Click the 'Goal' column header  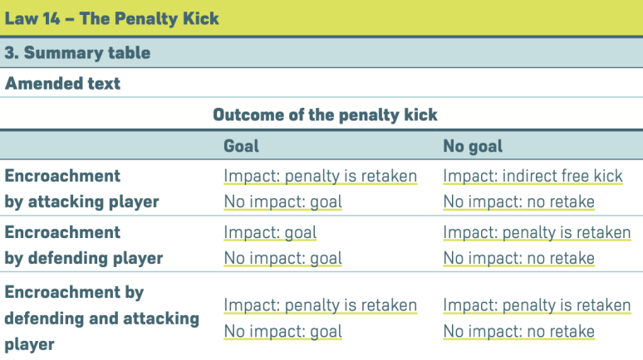(241, 146)
